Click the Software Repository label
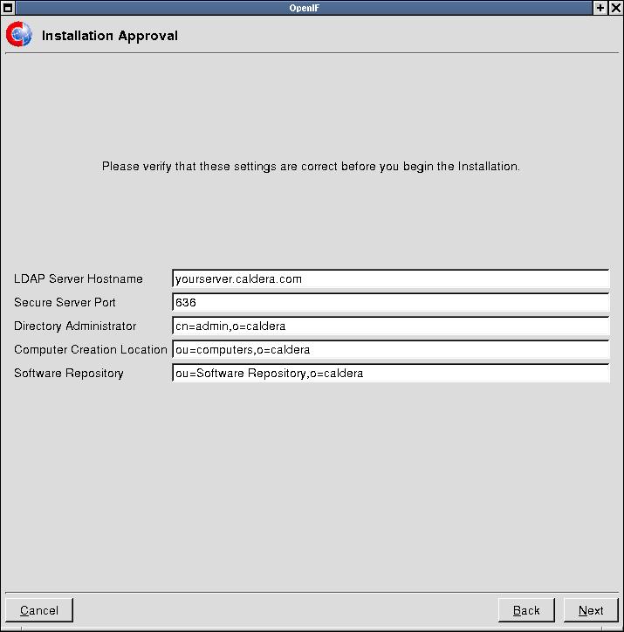This screenshot has height=632, width=624. coord(69,374)
